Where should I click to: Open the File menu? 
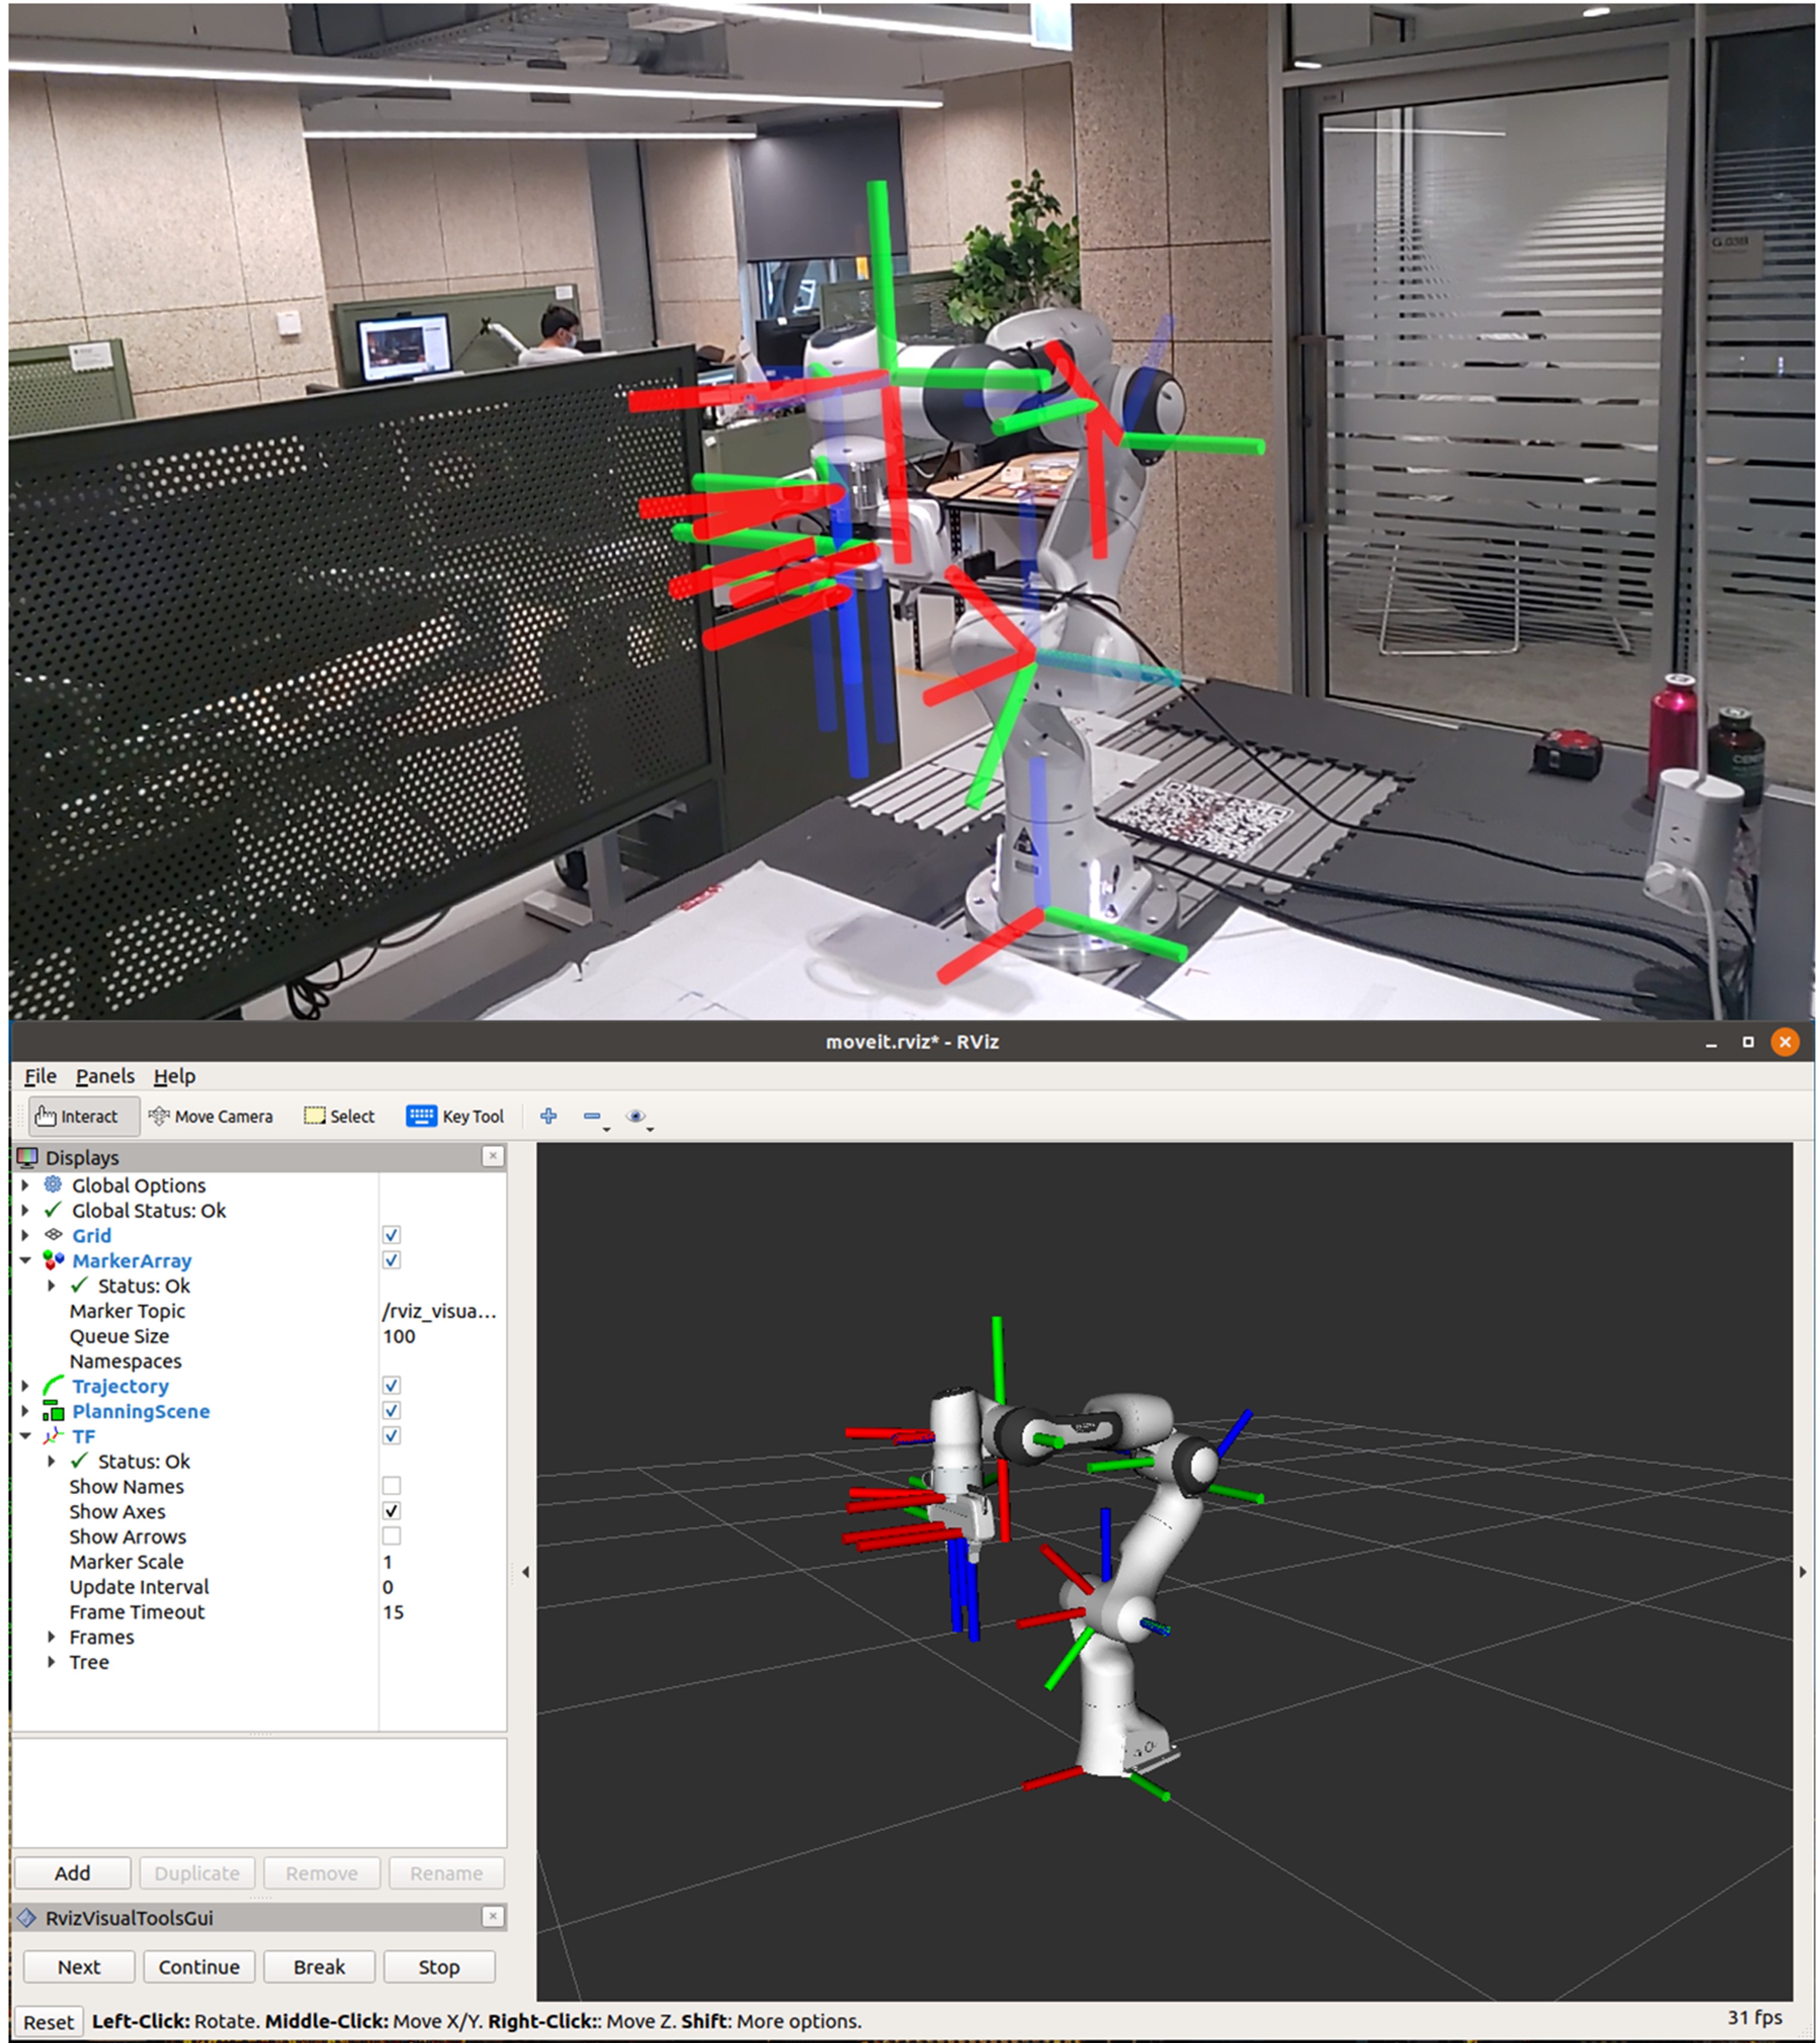40,1076
